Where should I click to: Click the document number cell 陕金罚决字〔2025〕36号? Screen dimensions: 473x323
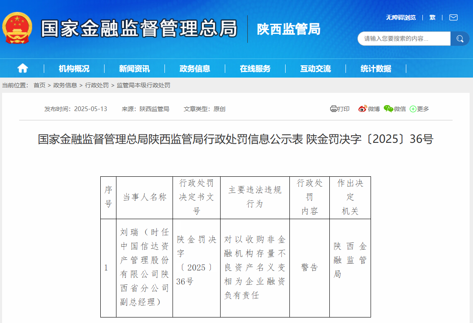coord(196,268)
